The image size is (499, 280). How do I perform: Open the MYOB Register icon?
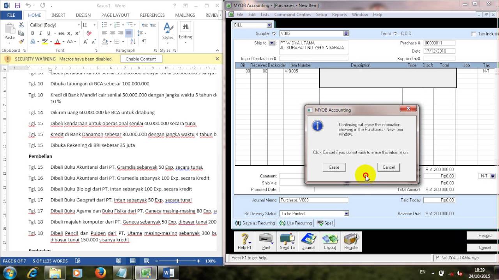click(351, 241)
